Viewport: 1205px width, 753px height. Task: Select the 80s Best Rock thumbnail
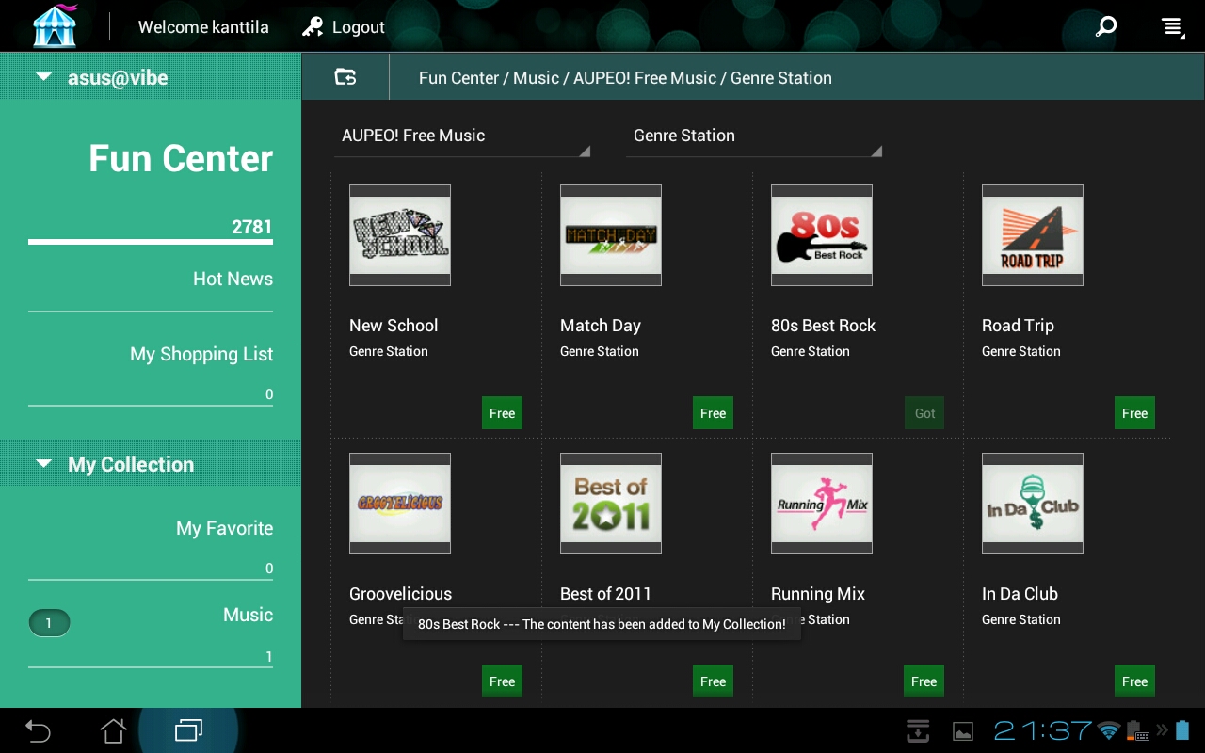pyautogui.click(x=822, y=235)
